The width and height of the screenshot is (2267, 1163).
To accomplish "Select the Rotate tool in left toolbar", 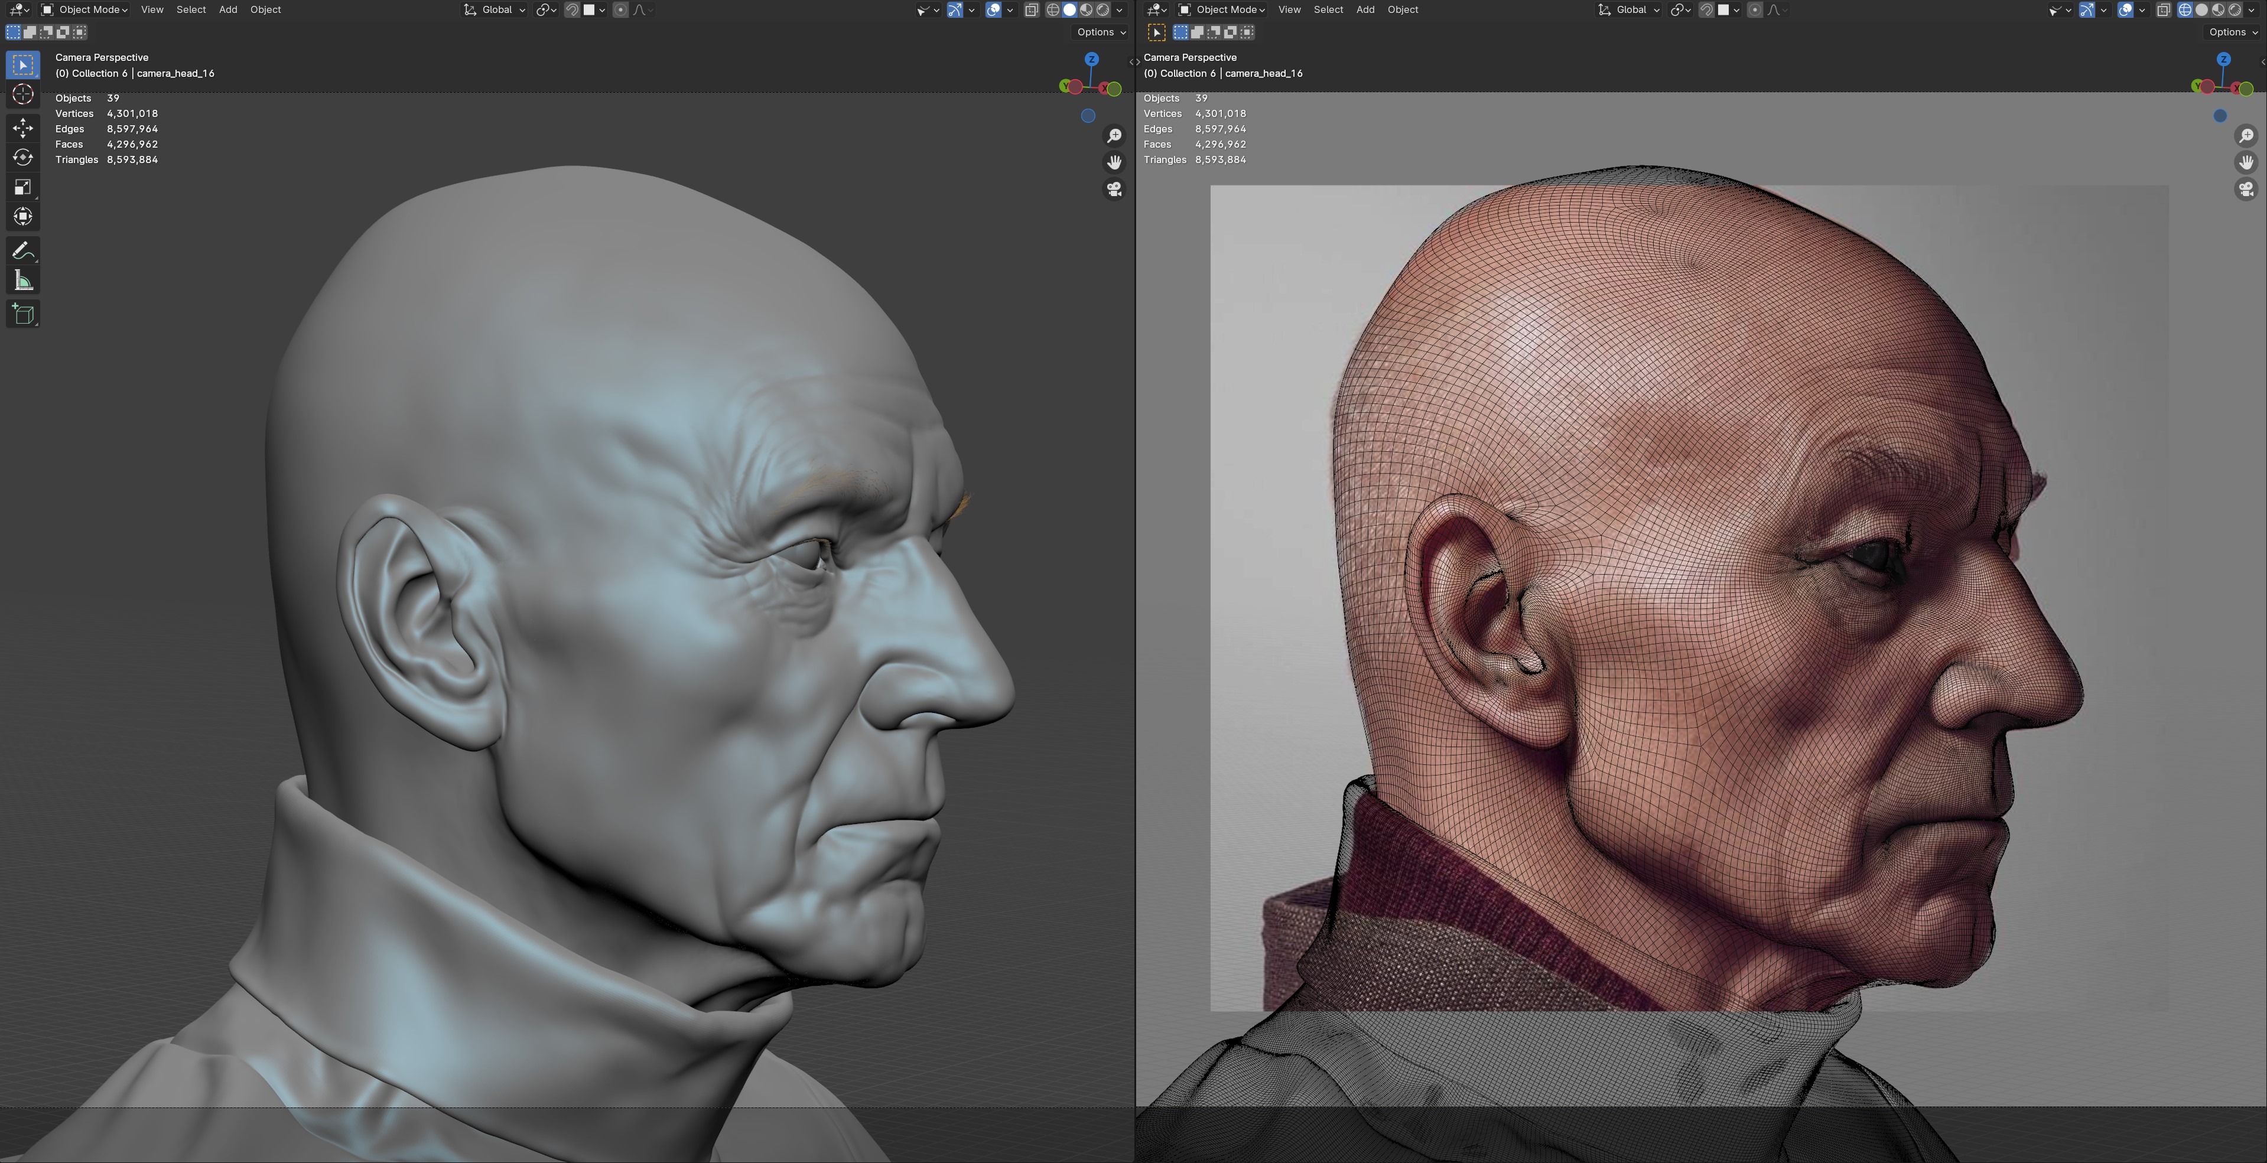I will tap(23, 158).
